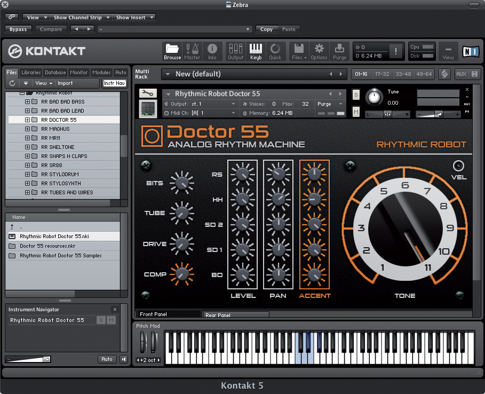Image resolution: width=485 pixels, height=394 pixels.
Task: Click the wrench edit instrument icon
Action: tap(148, 93)
